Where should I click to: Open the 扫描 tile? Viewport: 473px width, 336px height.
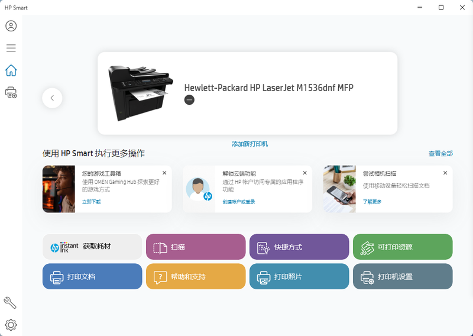tap(196, 247)
